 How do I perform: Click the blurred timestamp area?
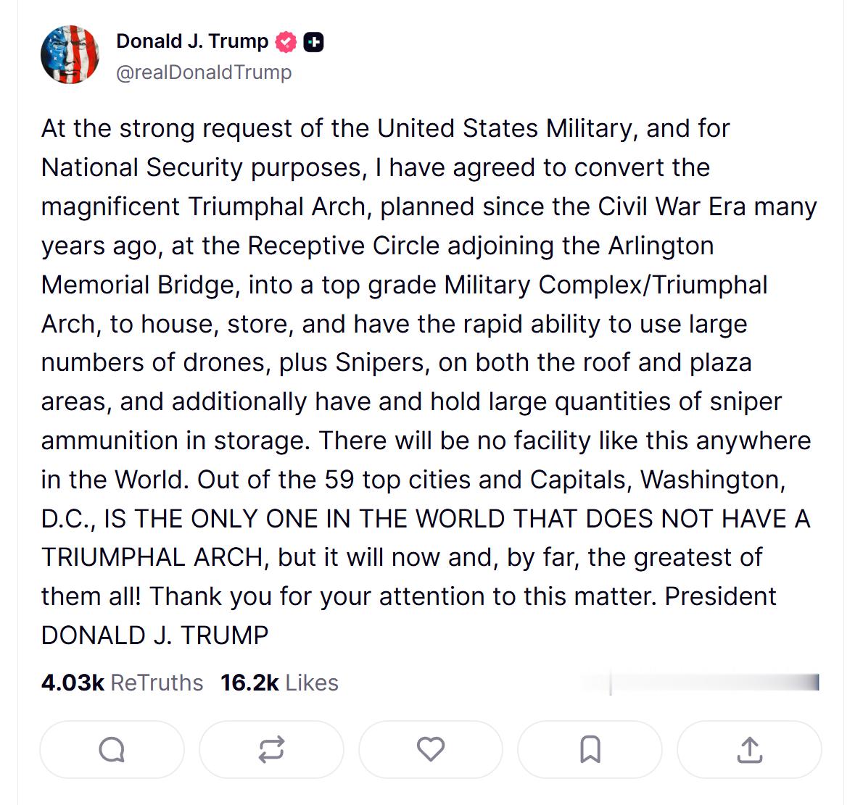pos(701,683)
